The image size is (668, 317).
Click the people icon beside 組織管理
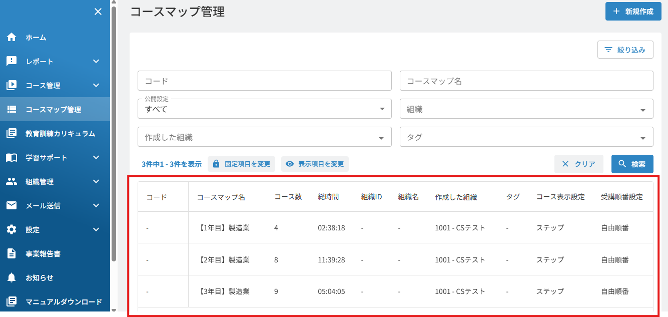(12, 181)
